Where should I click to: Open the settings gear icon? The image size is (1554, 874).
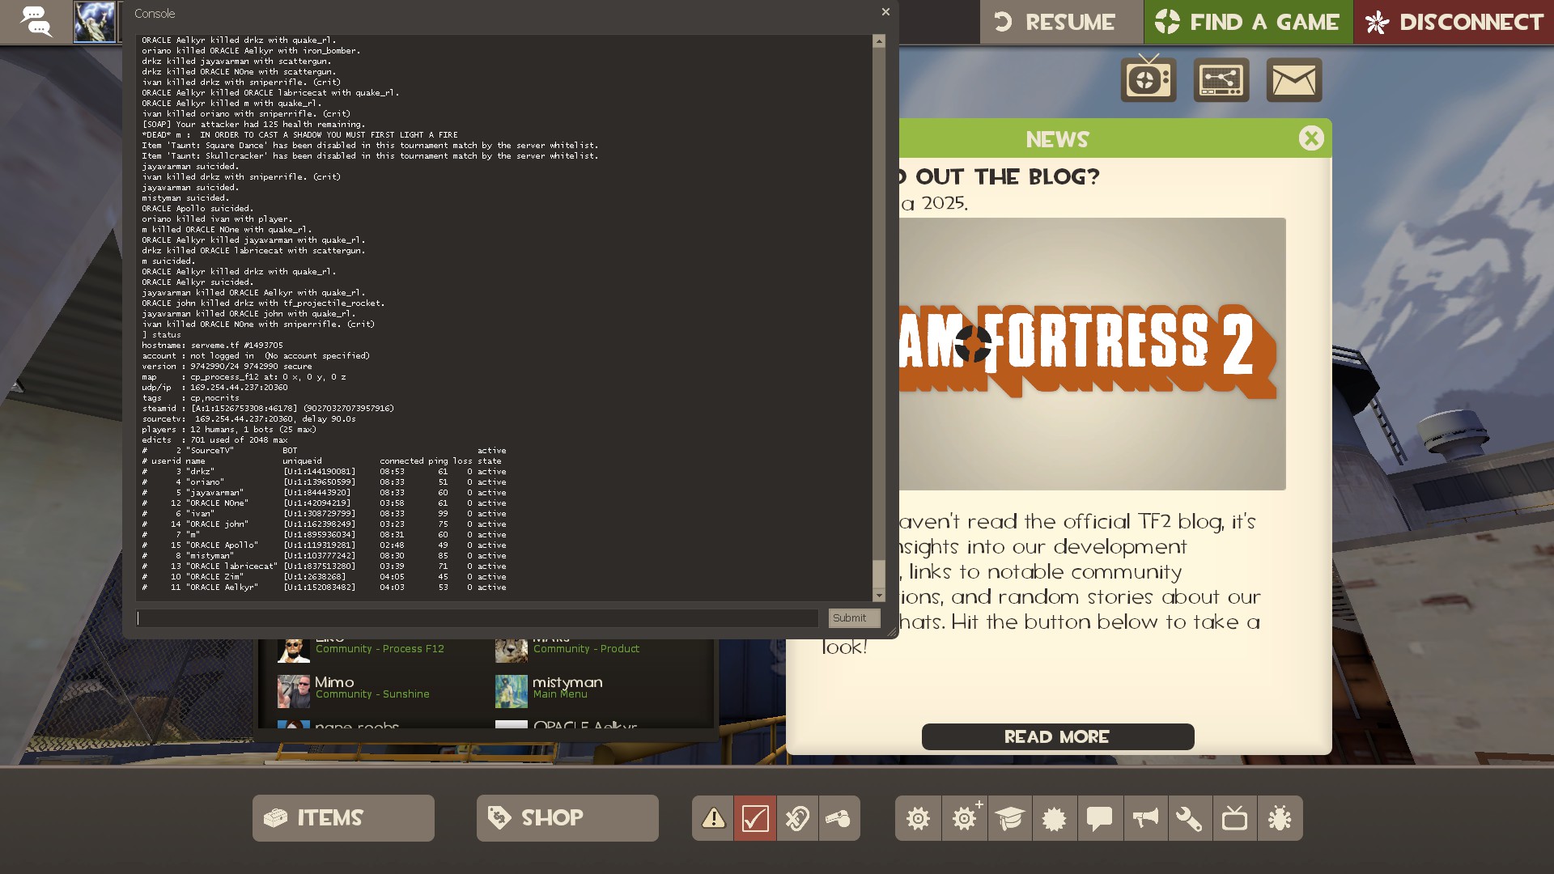coord(918,819)
